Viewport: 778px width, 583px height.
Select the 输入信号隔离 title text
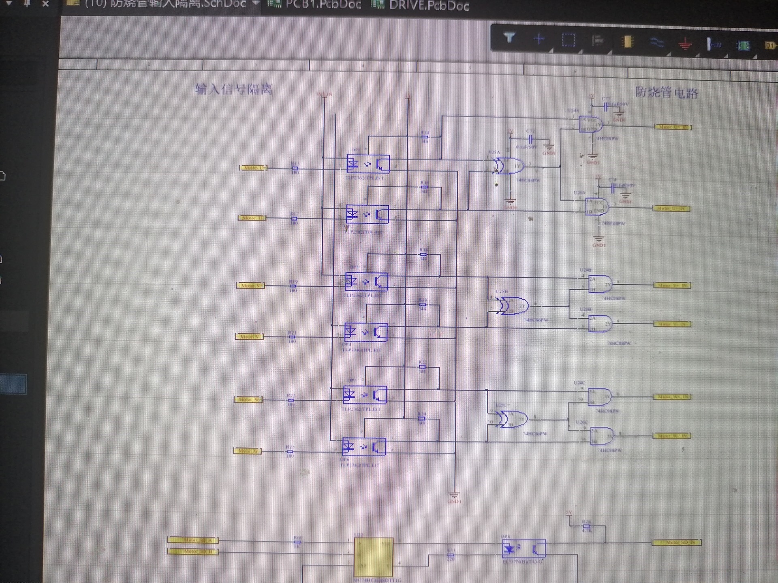233,89
